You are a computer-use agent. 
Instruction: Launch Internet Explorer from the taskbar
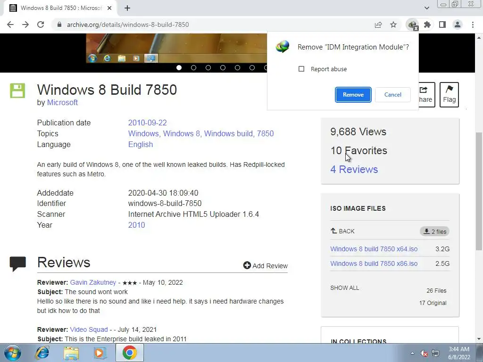[42, 353]
